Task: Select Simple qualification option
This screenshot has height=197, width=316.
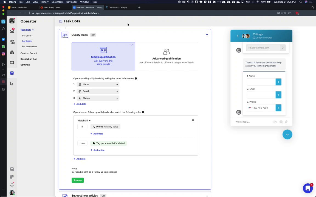Action: coord(103,56)
